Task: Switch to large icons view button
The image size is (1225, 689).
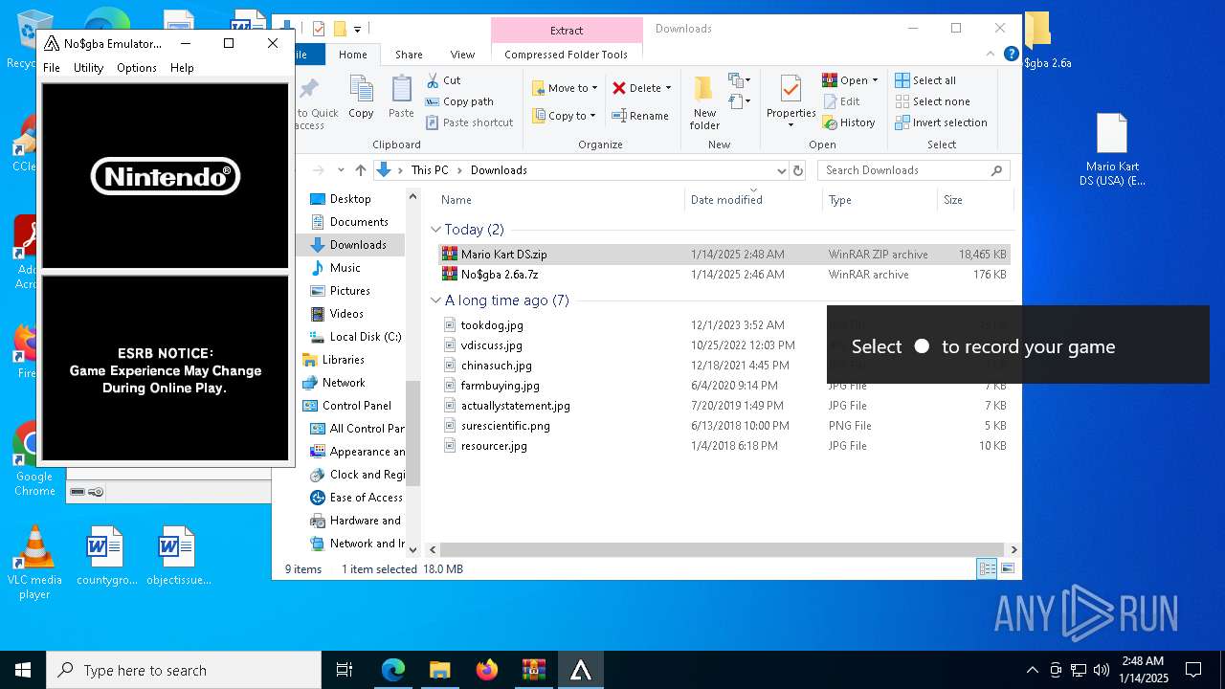Action: click(x=1007, y=568)
